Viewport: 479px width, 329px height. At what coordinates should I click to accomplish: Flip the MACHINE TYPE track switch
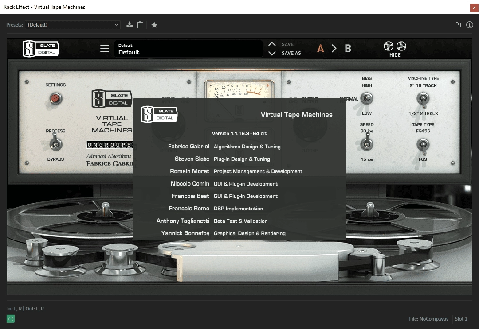coord(423,99)
